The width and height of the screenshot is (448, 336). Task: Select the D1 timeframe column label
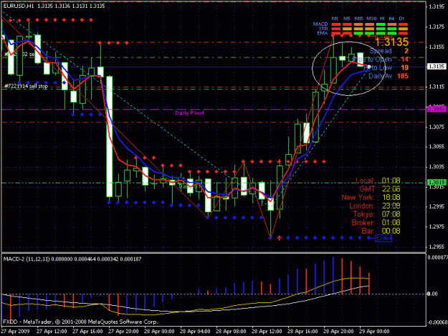pos(401,19)
